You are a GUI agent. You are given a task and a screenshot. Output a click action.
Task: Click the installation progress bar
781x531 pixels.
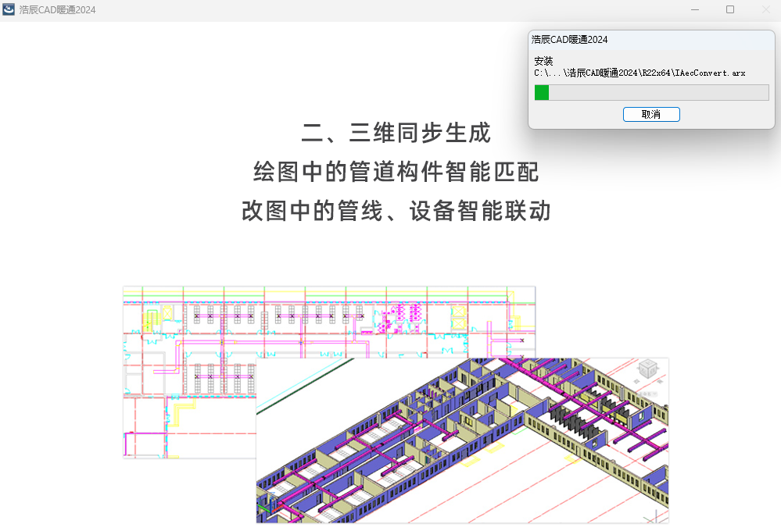651,93
